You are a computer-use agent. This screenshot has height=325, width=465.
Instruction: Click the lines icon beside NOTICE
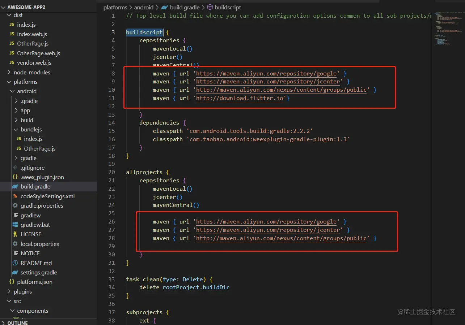[x=15, y=253]
